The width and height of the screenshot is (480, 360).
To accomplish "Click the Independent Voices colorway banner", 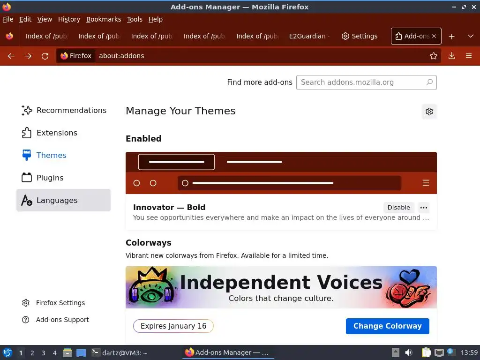I will click(281, 287).
